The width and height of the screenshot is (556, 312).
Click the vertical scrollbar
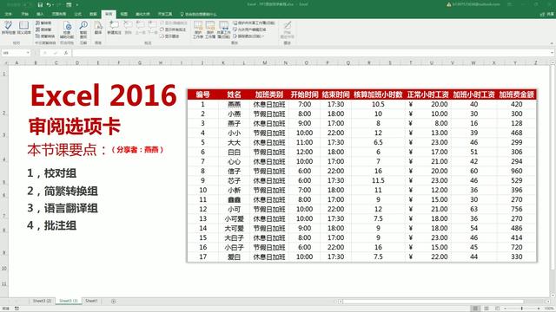(553, 179)
